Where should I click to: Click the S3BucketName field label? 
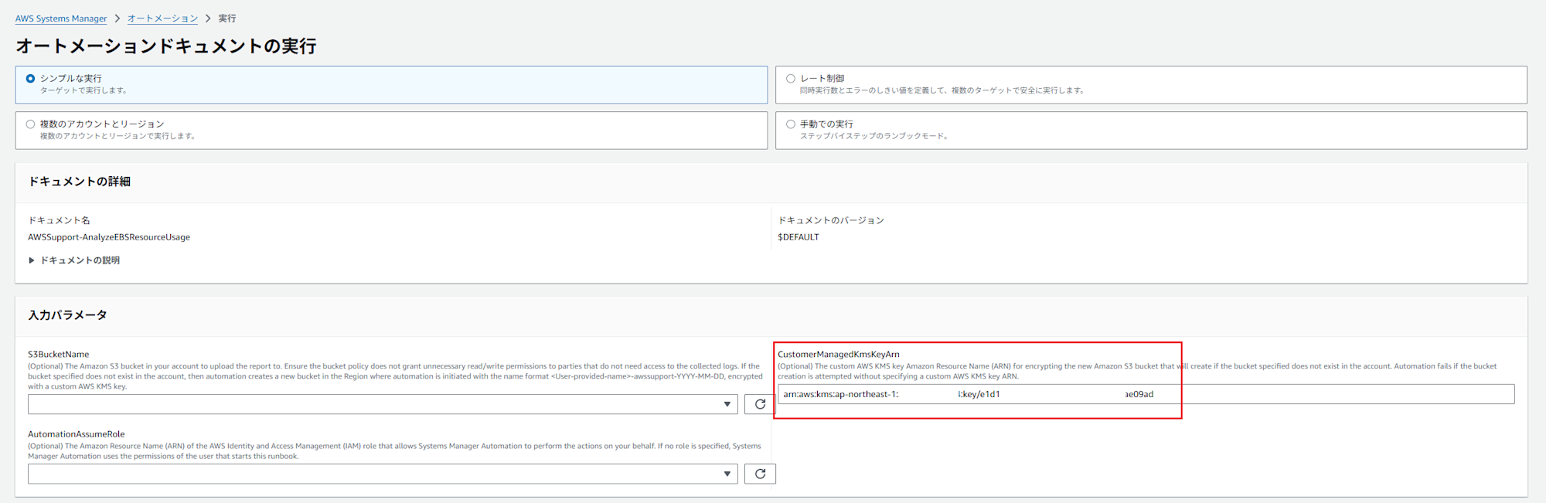click(59, 355)
